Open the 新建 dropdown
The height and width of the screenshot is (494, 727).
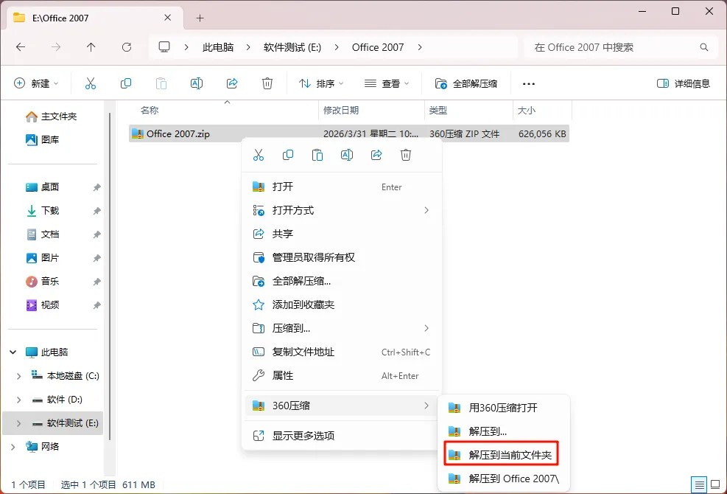point(37,83)
